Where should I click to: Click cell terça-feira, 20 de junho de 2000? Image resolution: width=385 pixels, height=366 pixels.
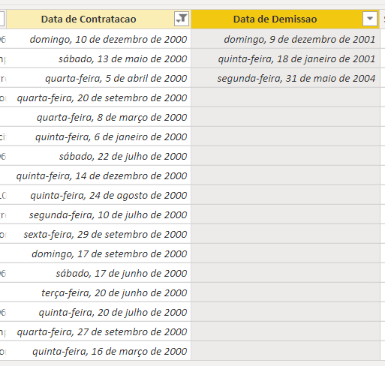tap(98, 292)
